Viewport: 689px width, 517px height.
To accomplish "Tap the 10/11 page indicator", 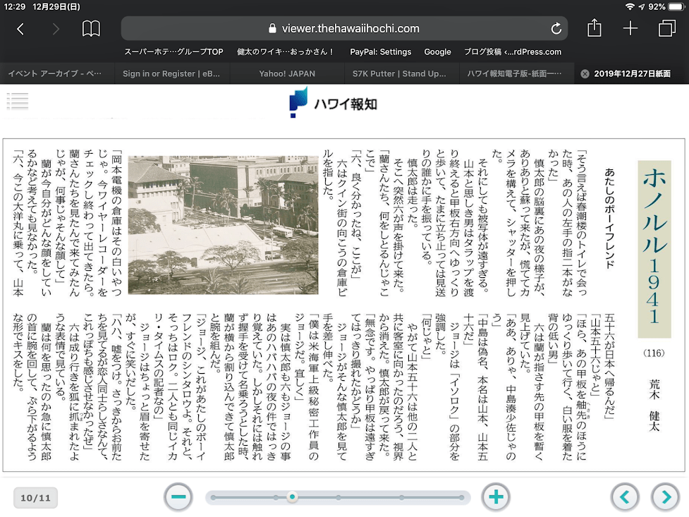I will coord(35,498).
